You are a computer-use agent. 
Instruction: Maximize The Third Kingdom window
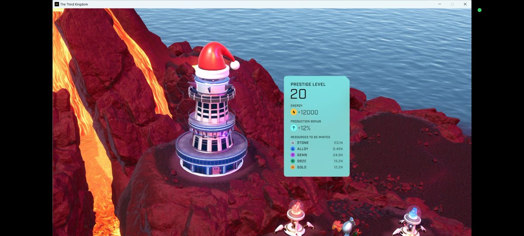click(452, 4)
